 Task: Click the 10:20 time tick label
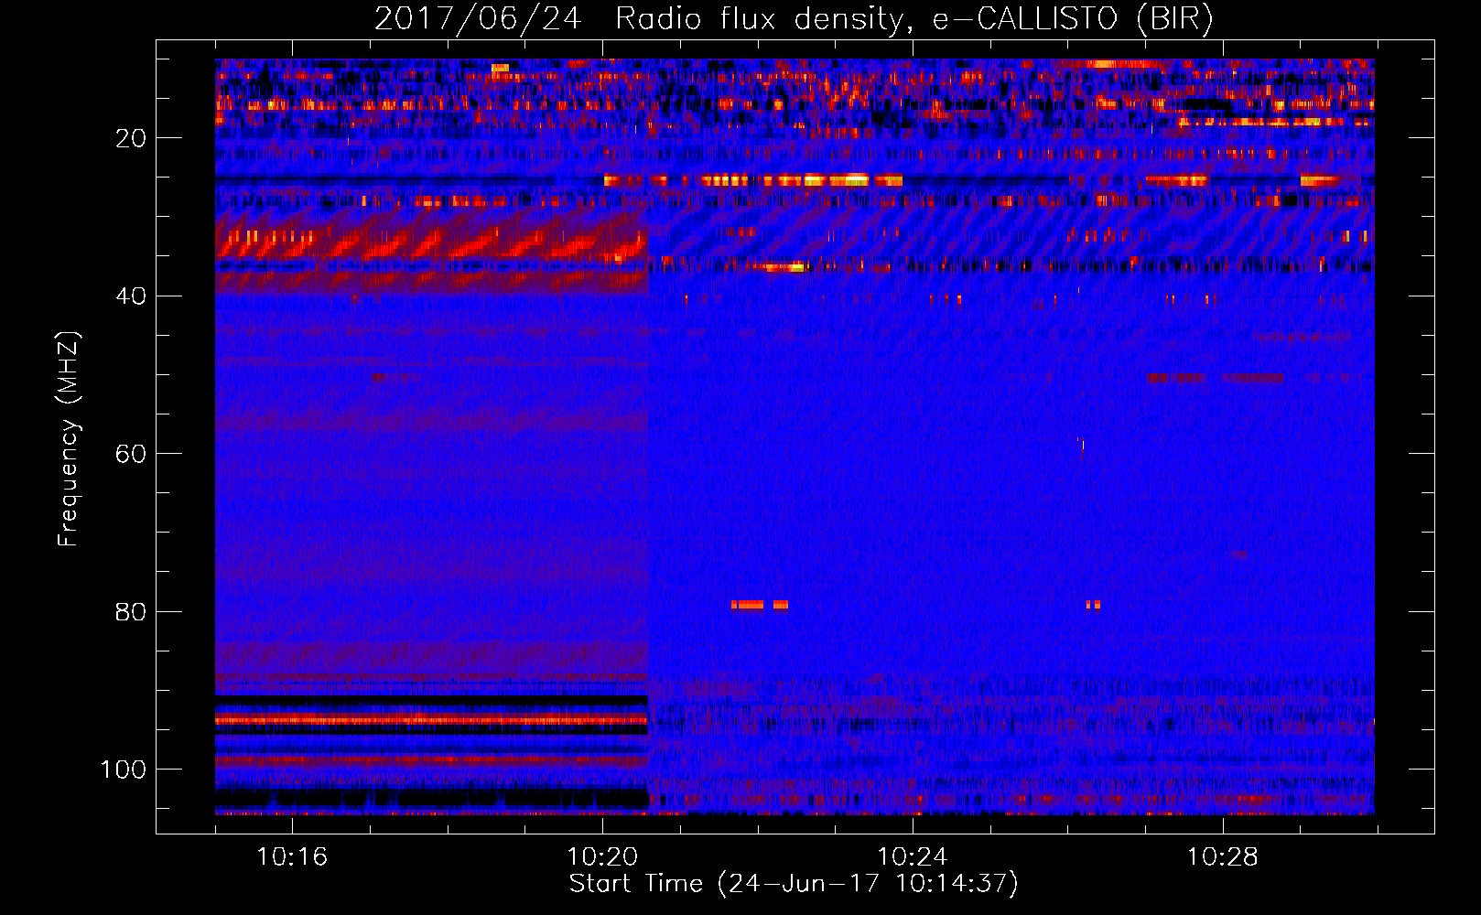[x=602, y=857]
